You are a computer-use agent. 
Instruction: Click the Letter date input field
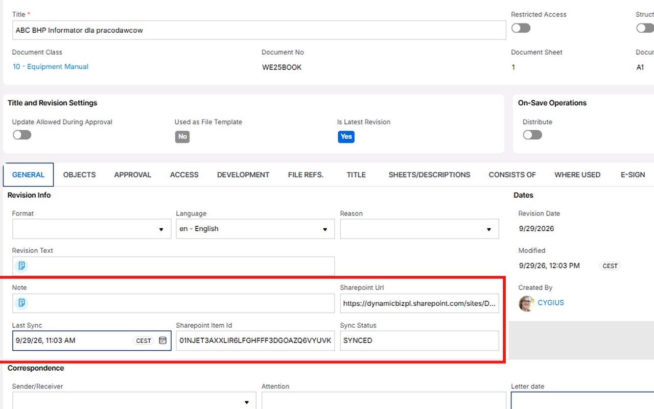point(582,401)
